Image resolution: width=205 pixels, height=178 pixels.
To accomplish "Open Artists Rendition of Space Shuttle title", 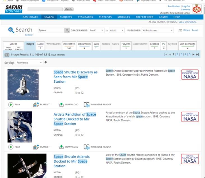I will coord(75,119).
